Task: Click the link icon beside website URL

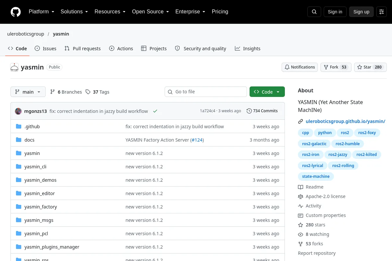Action: [x=301, y=121]
